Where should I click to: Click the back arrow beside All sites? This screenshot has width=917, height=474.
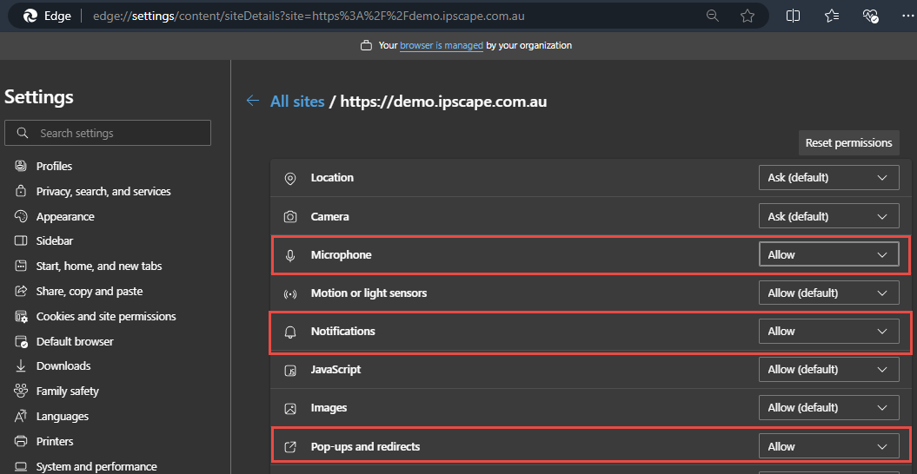(x=253, y=101)
